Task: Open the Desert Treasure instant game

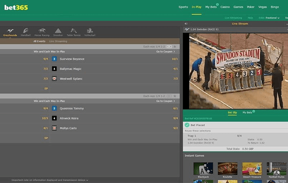Action: click(x=252, y=170)
